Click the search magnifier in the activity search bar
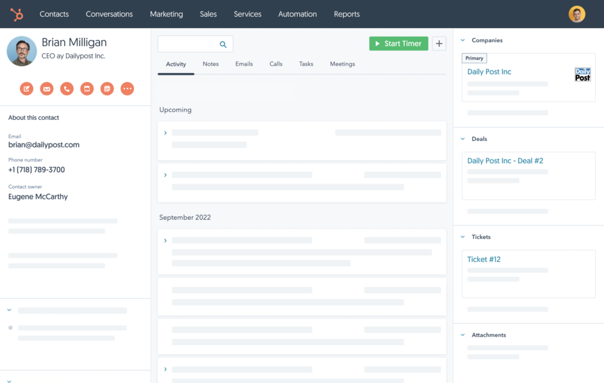 tap(222, 44)
